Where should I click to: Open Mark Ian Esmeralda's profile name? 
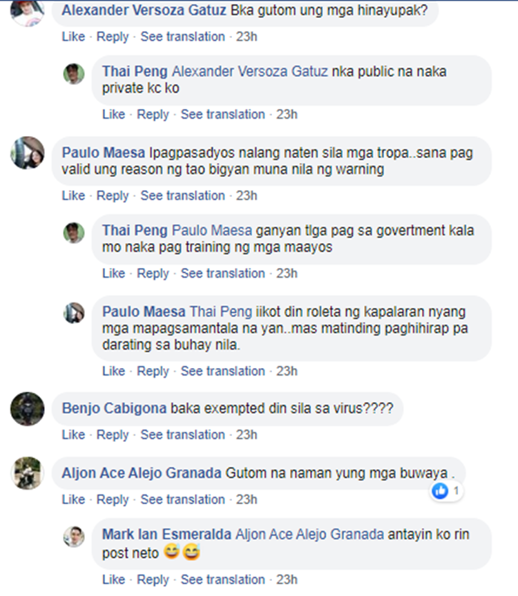click(166, 534)
